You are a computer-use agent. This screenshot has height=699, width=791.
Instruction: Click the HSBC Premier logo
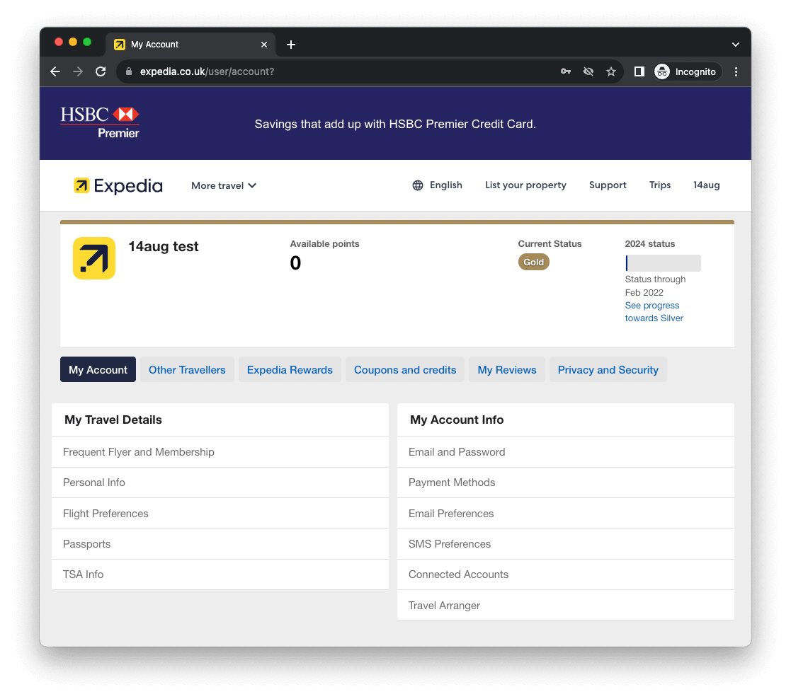pos(100,122)
